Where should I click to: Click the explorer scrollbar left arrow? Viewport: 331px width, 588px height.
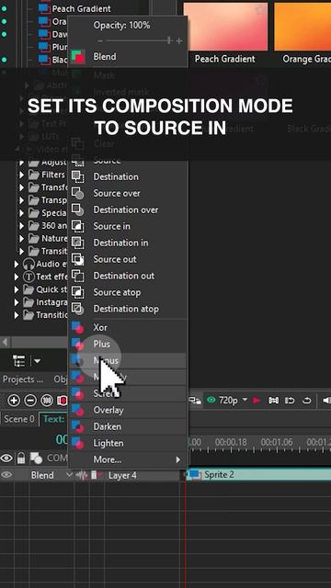[x=5, y=342]
